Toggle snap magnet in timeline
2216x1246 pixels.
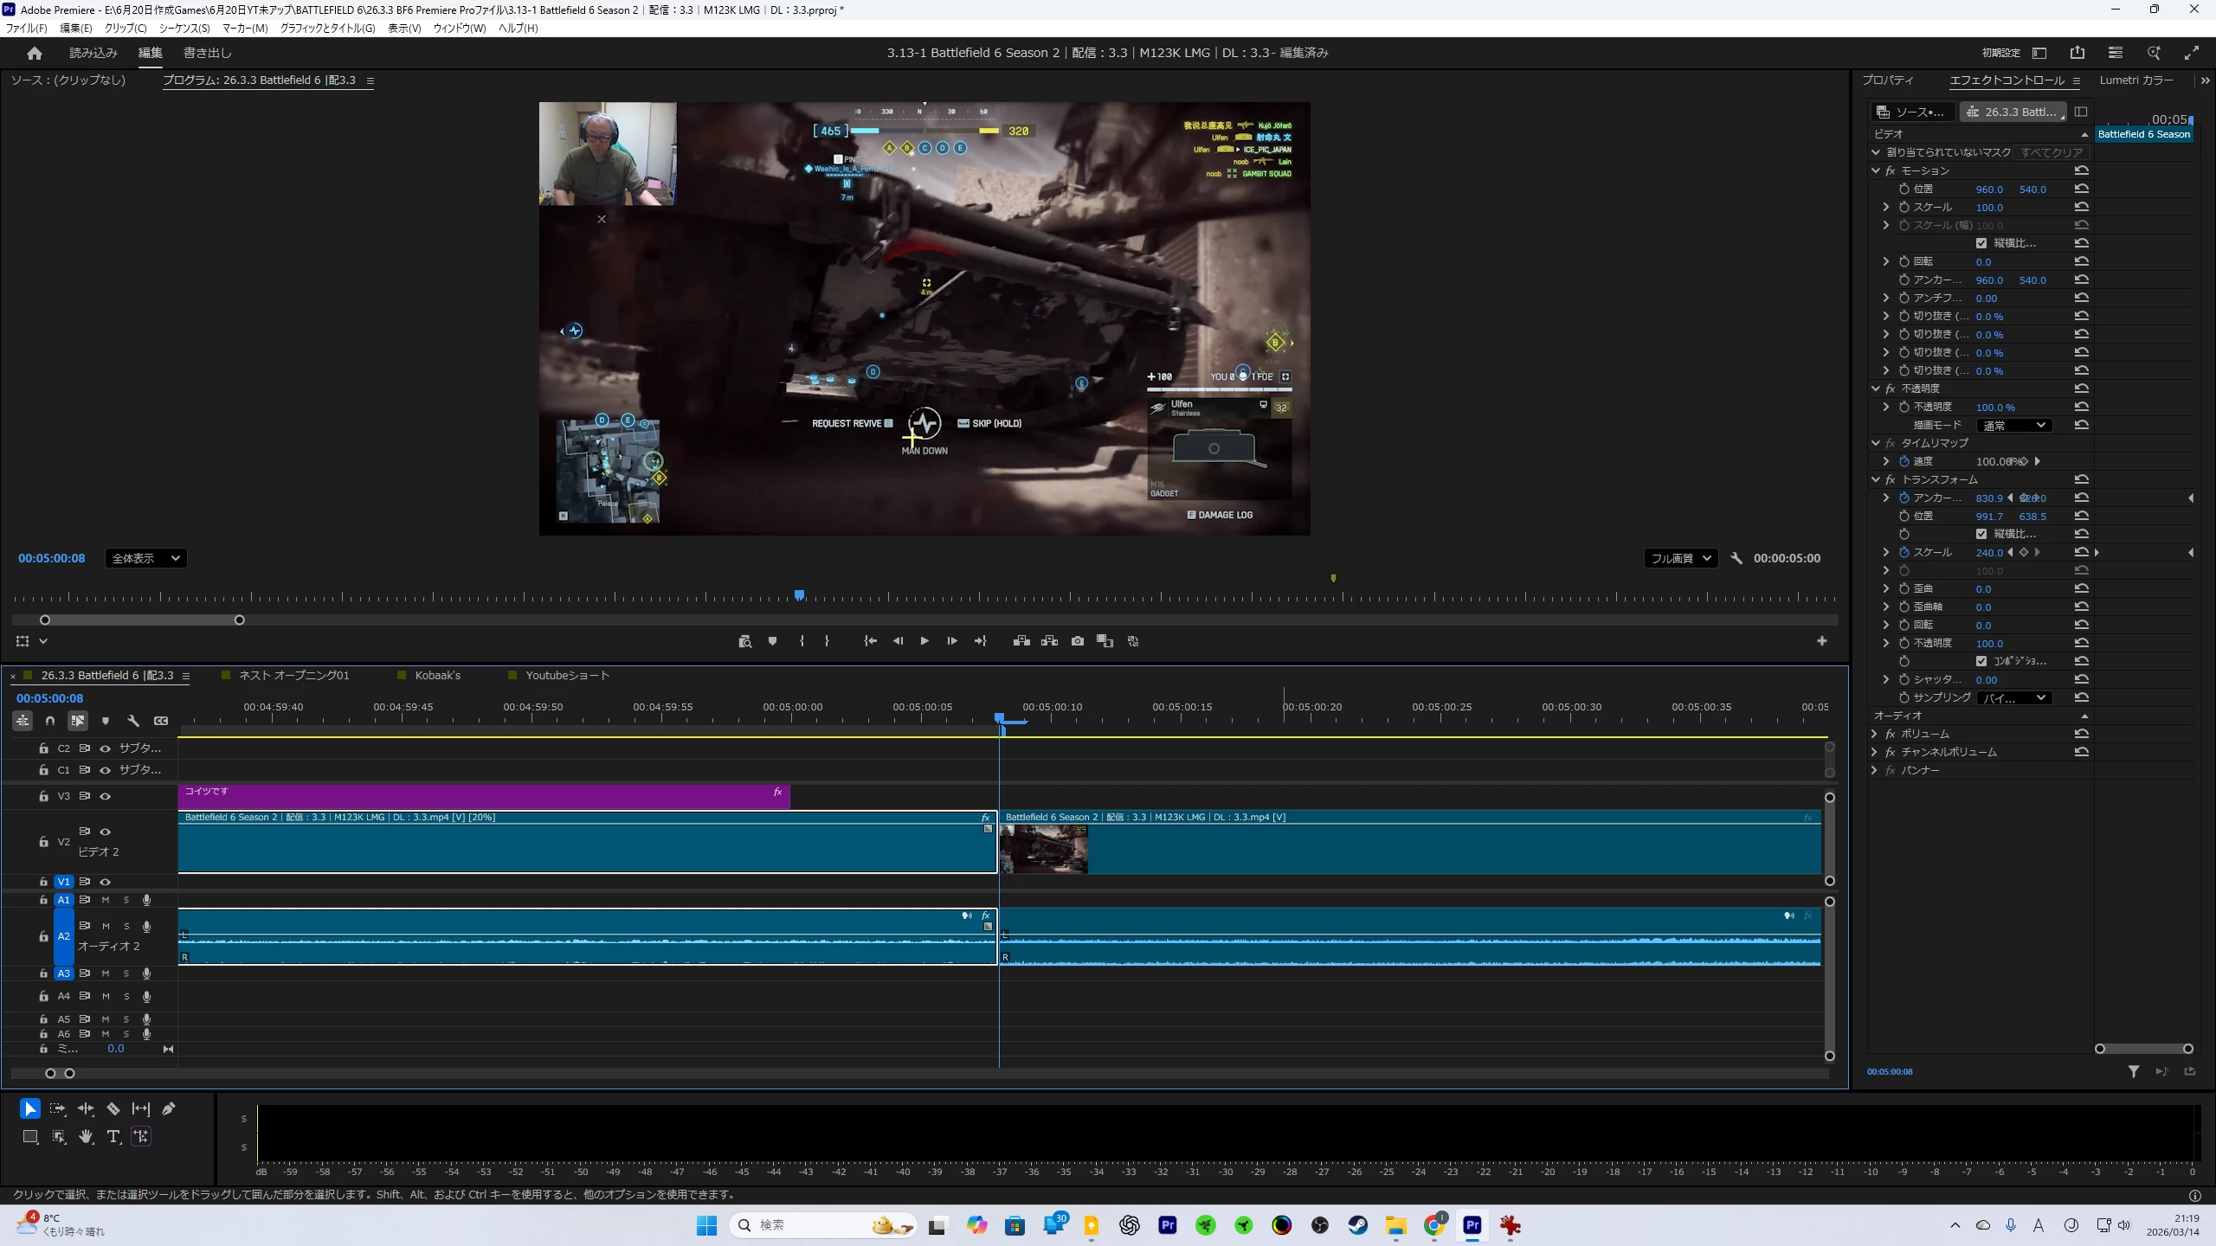(50, 721)
